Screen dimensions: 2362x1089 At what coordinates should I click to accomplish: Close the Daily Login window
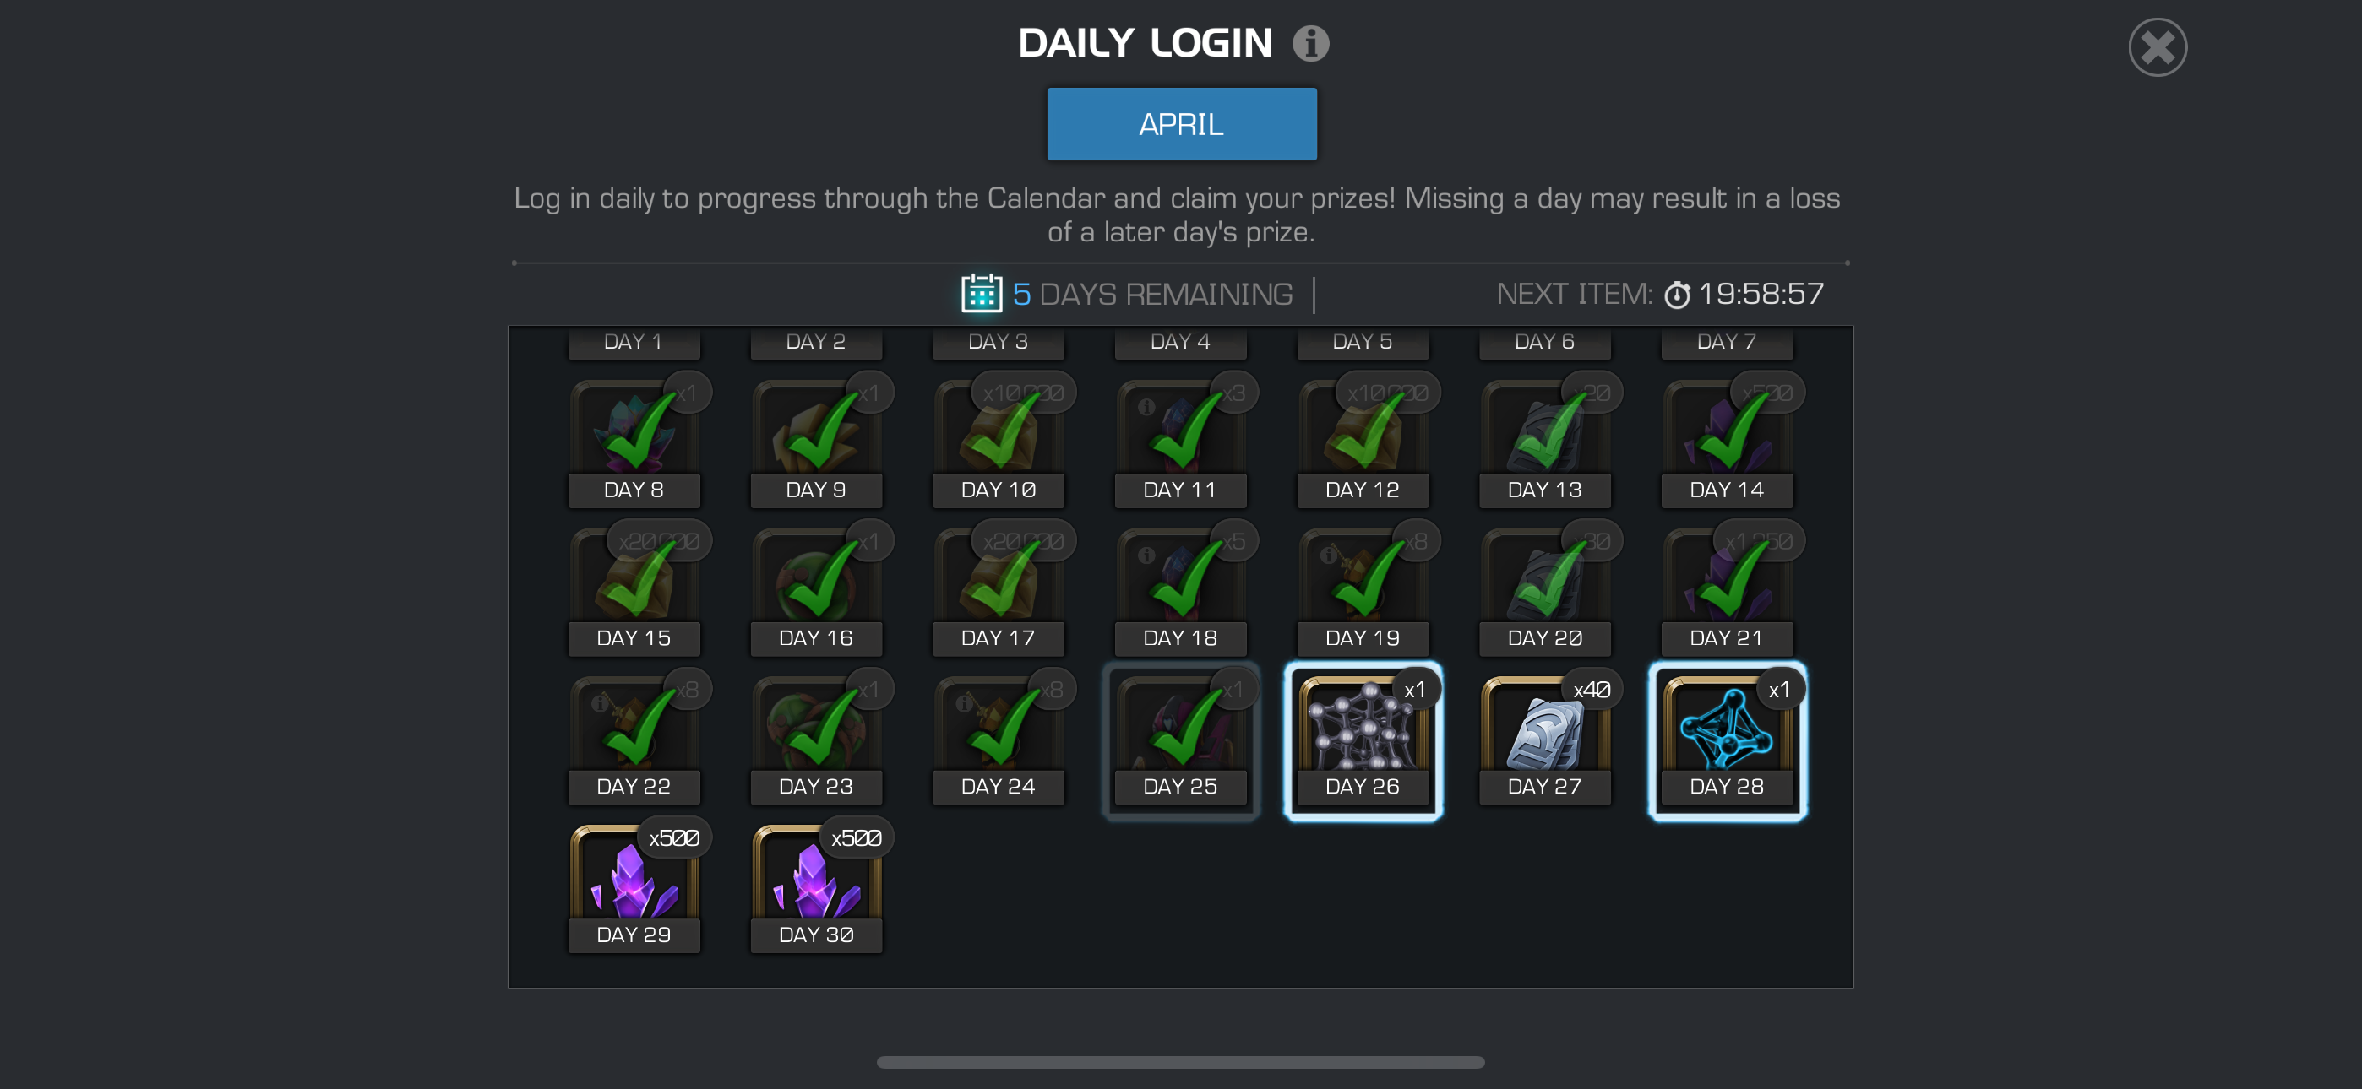[2157, 46]
